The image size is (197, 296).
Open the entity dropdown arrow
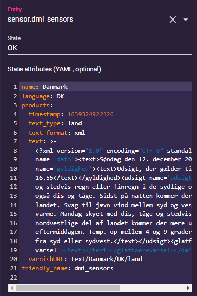click(x=186, y=20)
